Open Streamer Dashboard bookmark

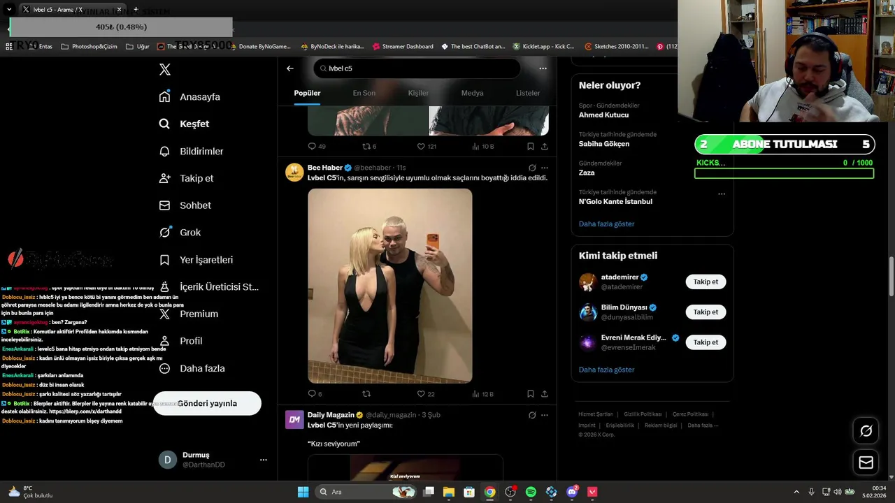click(x=403, y=46)
